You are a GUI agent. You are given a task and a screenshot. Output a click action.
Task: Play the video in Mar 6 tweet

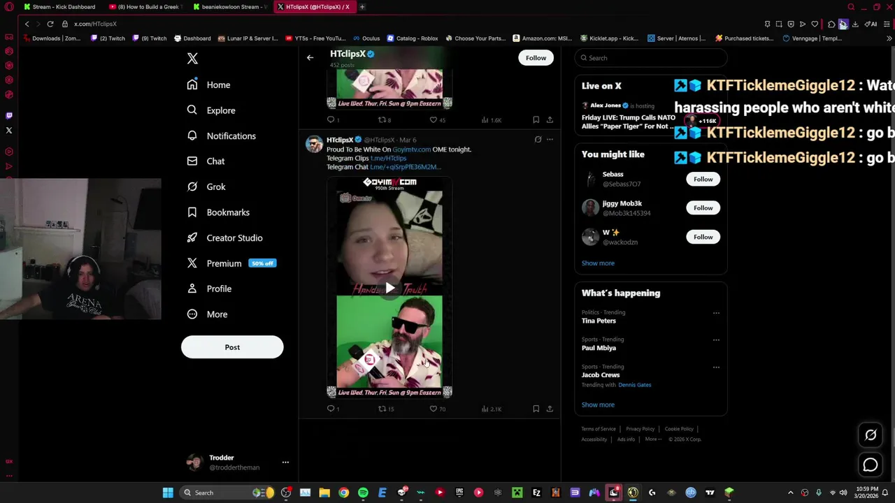click(389, 288)
